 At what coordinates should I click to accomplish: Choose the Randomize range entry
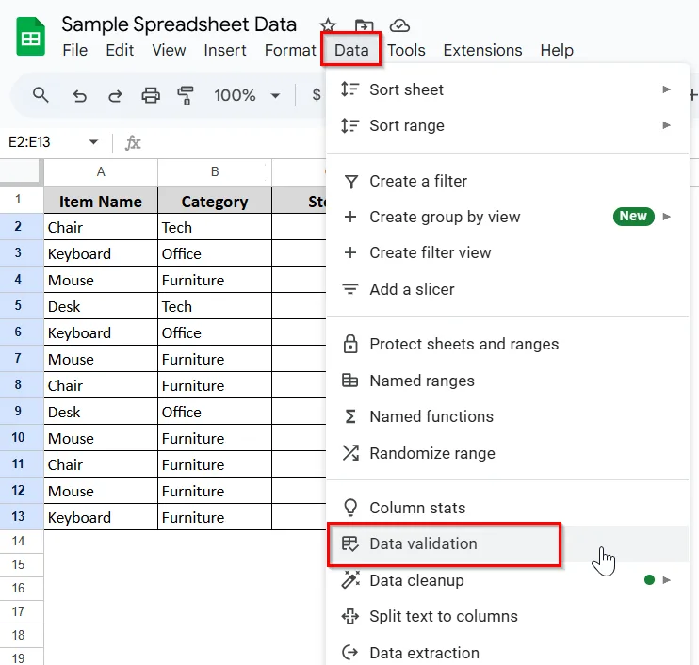tap(508, 453)
